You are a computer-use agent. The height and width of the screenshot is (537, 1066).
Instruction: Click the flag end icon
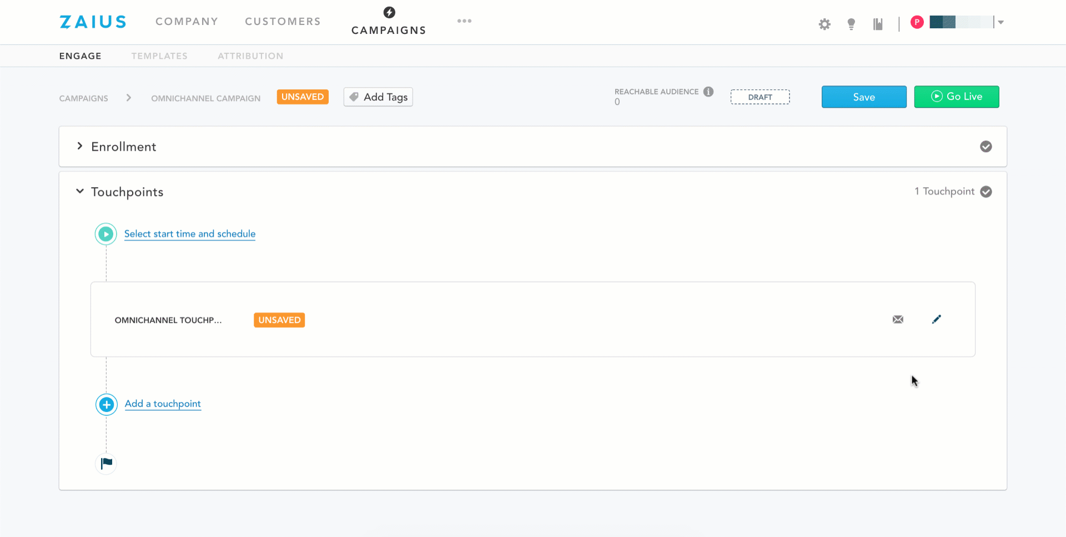pos(106,463)
